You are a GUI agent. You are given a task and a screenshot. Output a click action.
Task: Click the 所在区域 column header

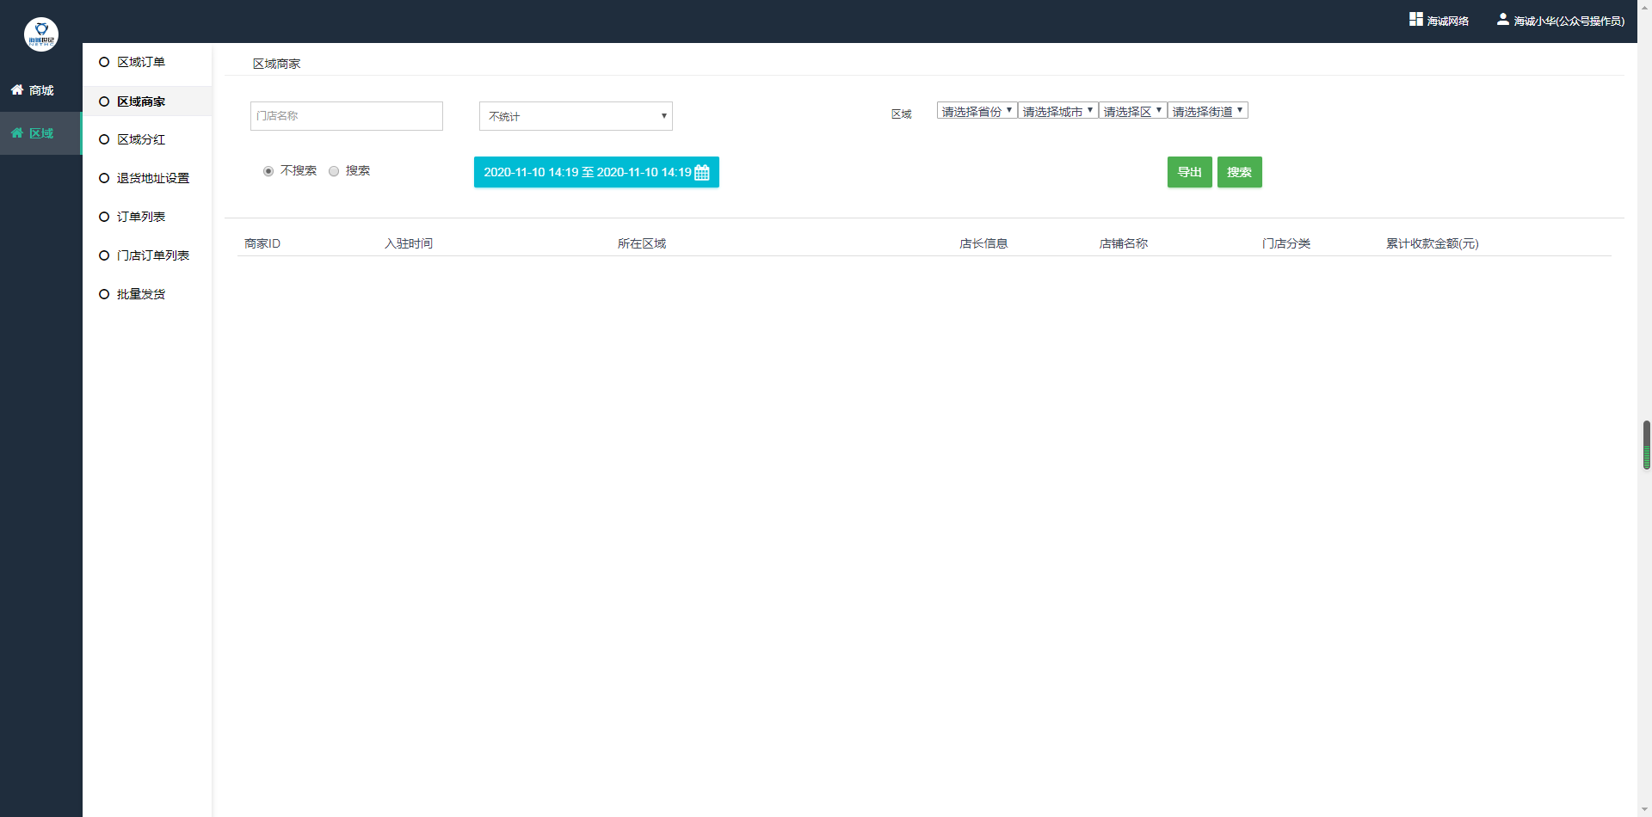(642, 243)
